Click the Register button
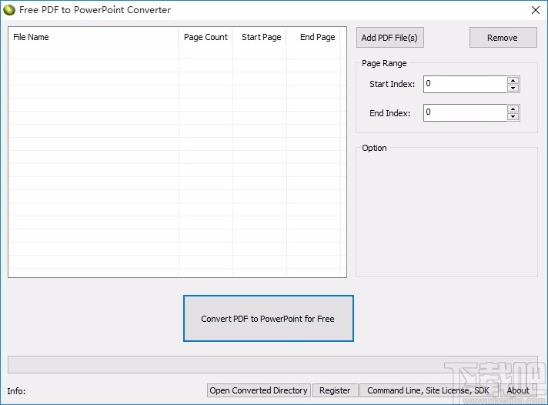Image resolution: width=548 pixels, height=405 pixels. (x=335, y=390)
